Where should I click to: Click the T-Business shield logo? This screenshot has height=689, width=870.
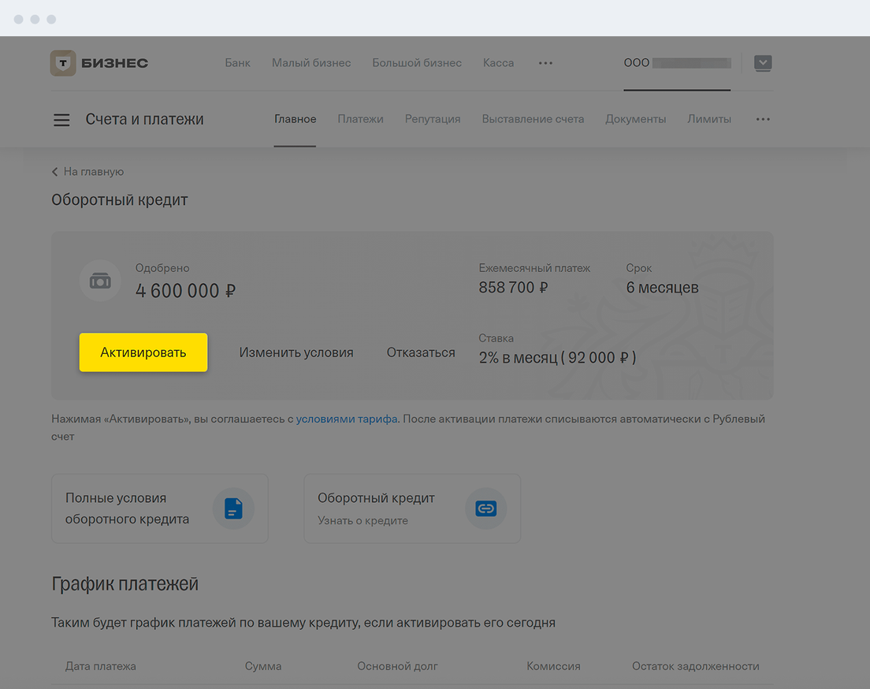coord(63,63)
